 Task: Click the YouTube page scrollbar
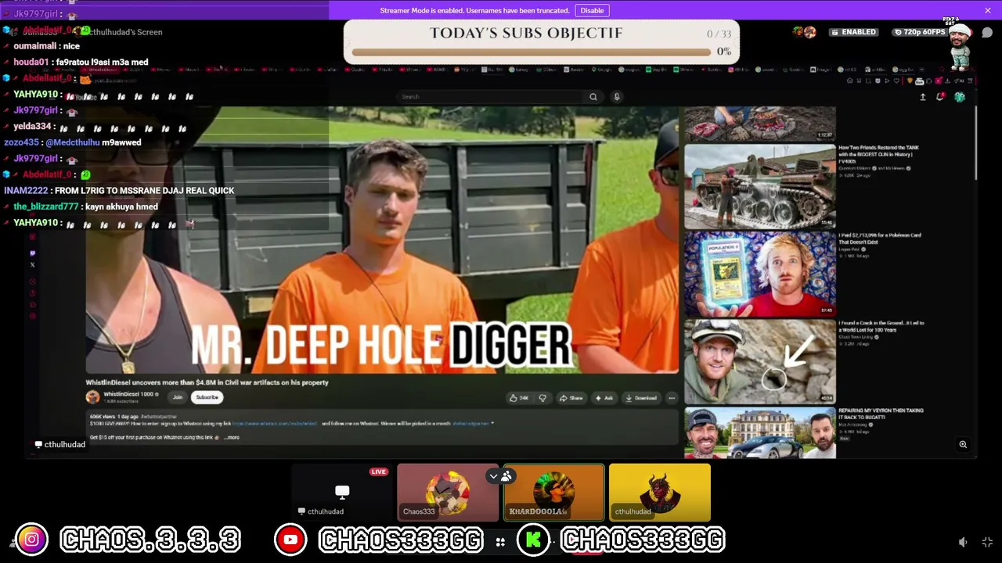(x=975, y=142)
